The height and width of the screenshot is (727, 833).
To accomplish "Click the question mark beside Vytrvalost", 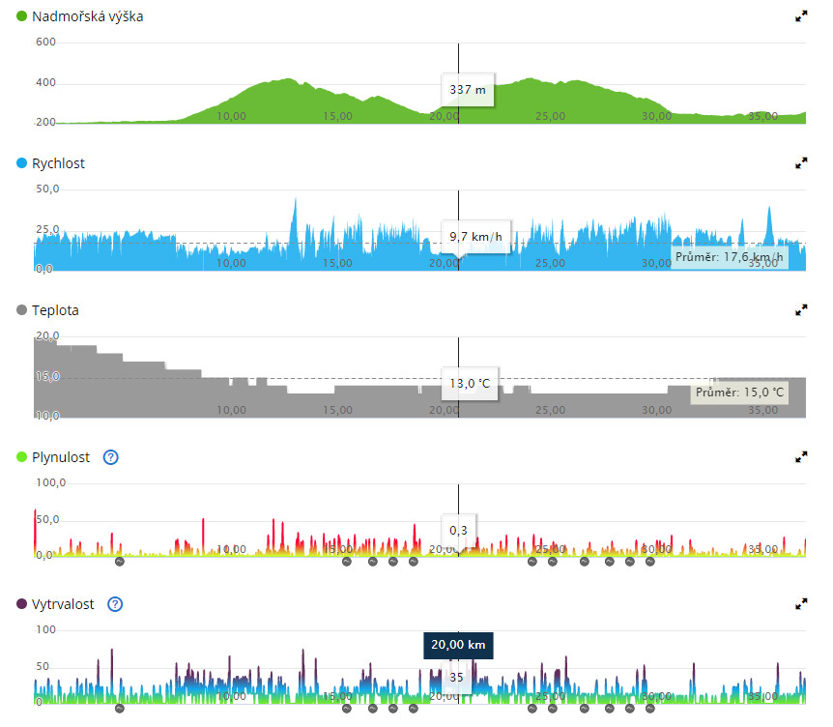I will tap(115, 604).
